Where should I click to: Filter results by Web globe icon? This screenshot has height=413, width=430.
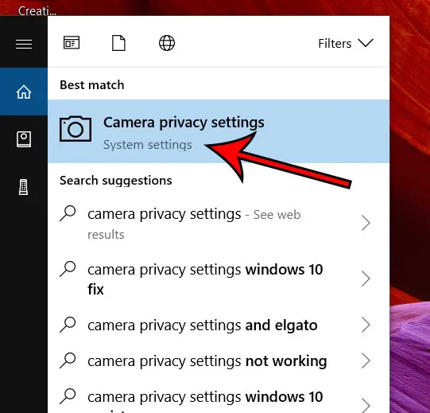click(x=167, y=43)
